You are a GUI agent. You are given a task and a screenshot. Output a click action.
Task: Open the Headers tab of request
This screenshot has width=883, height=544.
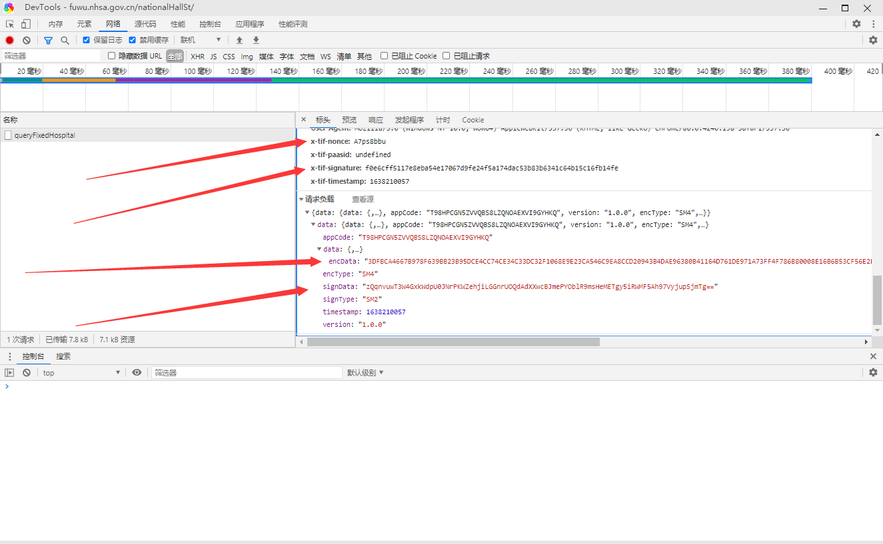(x=323, y=120)
